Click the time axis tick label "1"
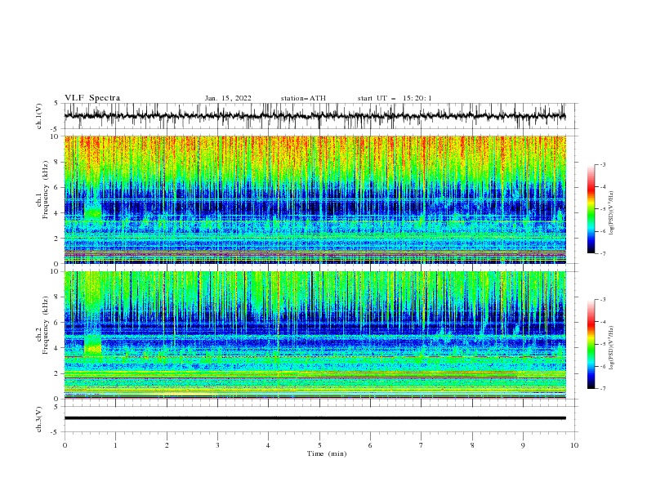647x500 pixels. click(115, 445)
